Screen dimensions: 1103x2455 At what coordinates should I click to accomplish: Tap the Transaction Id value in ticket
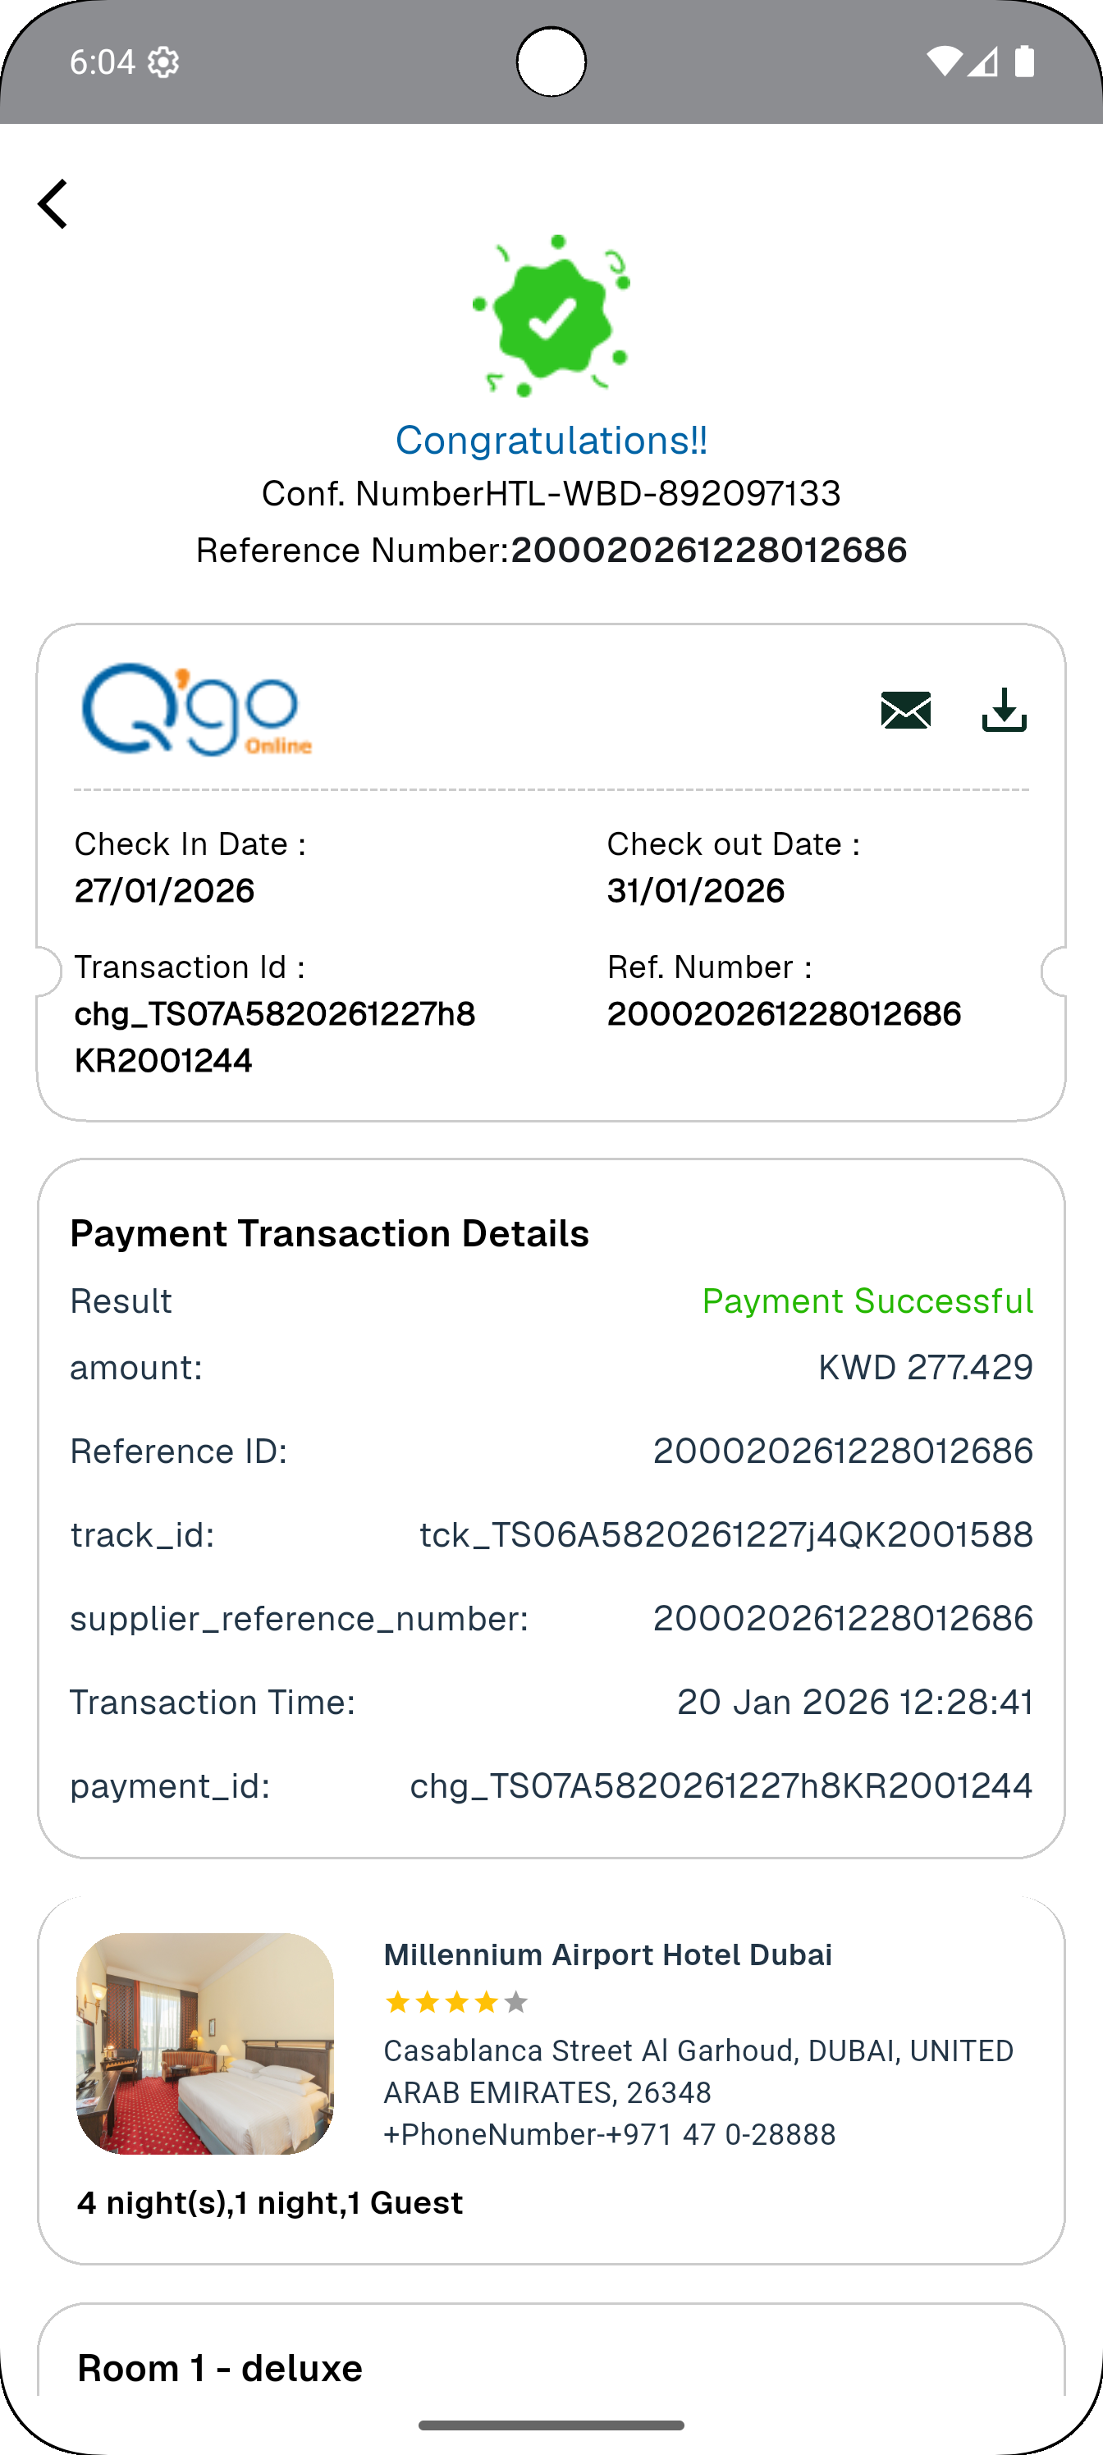click(275, 1036)
